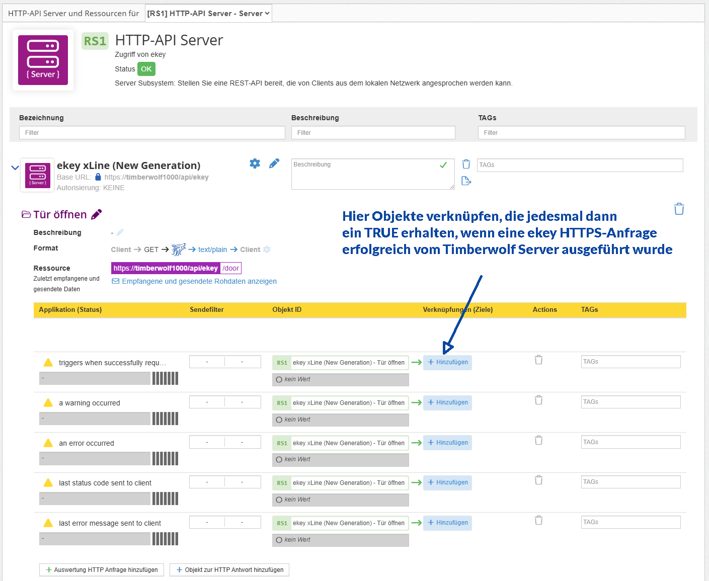Open the ekey xLine server settings gear
The height and width of the screenshot is (581, 709).
click(x=255, y=163)
